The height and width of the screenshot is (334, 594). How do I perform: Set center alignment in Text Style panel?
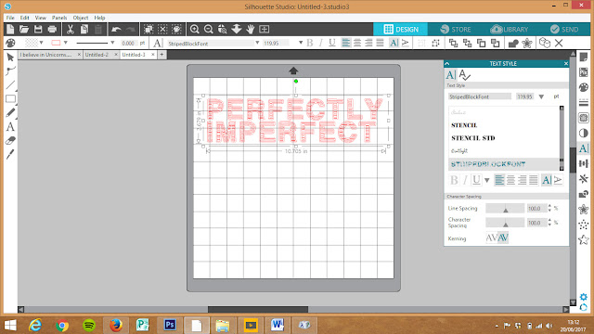coord(510,180)
